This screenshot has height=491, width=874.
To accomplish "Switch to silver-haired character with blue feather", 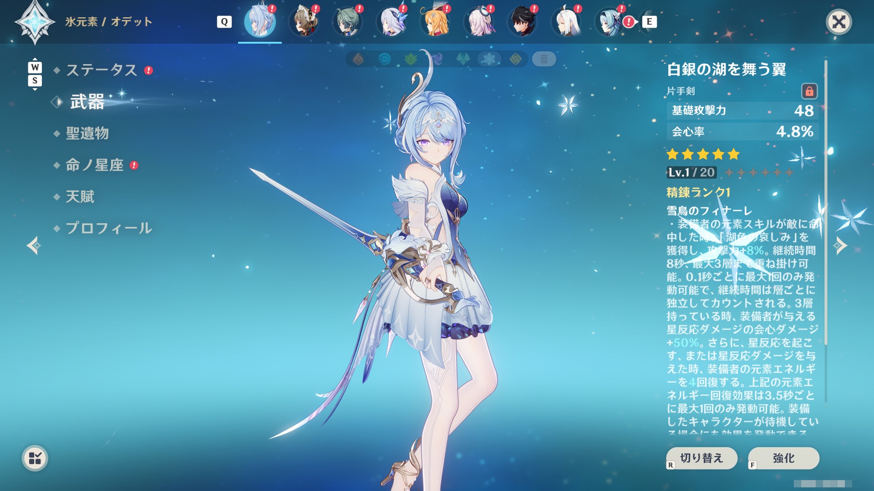I will 391,21.
